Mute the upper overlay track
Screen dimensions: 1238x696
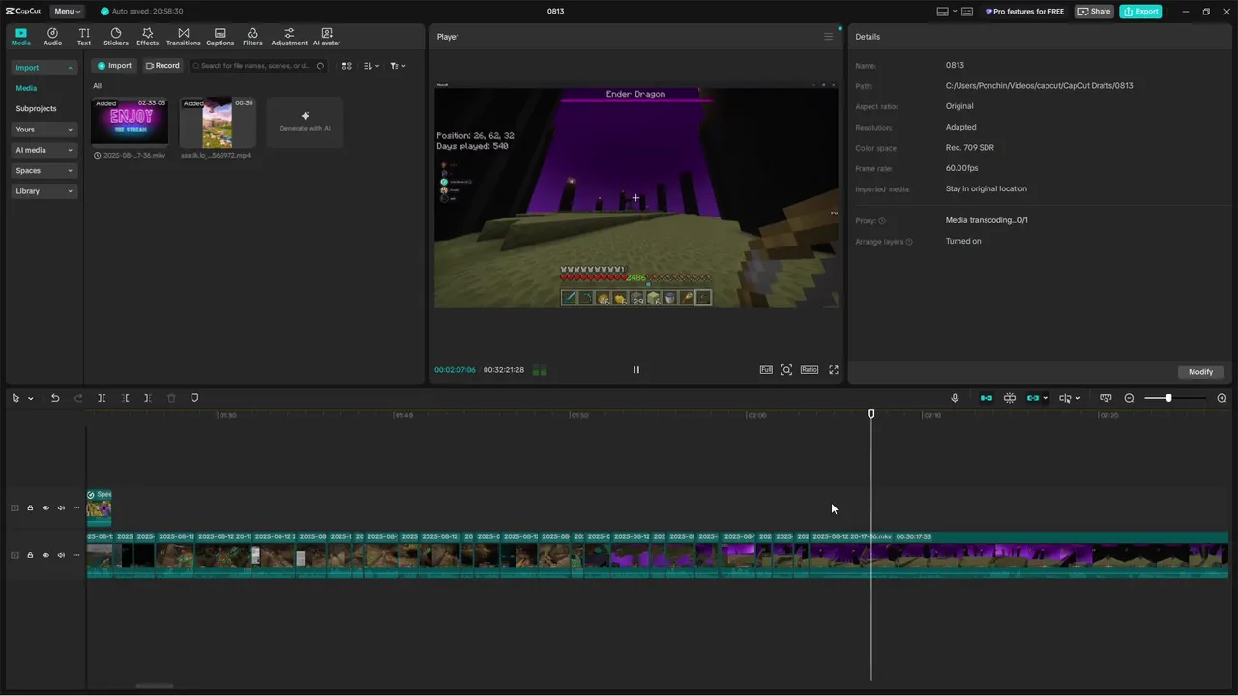pos(61,508)
